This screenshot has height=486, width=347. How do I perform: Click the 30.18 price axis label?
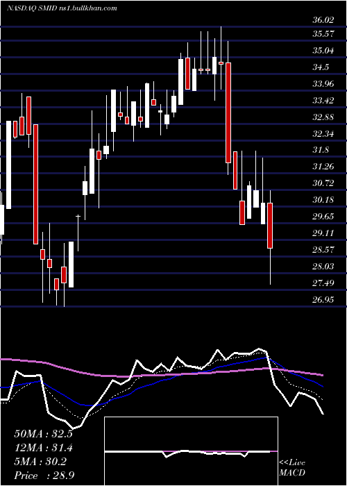pyautogui.click(x=323, y=200)
